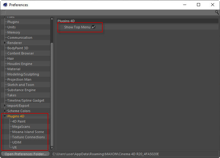This screenshot has width=220, height=158.
Task: Collapse the Plugins 4D tree node
Action: 5,116
